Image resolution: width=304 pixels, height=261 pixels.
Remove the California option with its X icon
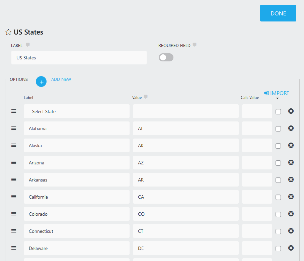click(291, 197)
